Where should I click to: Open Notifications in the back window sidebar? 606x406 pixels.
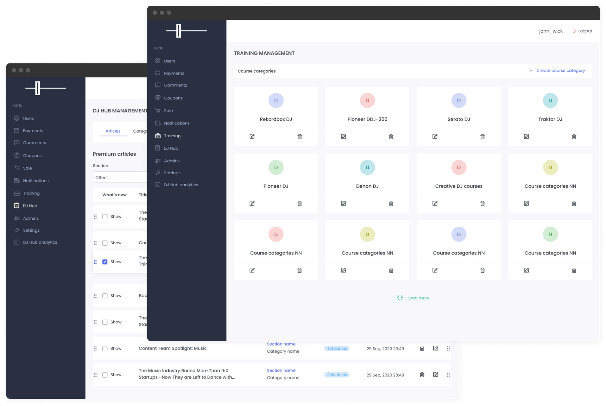(x=36, y=181)
